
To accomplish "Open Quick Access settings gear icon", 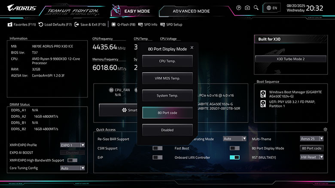I will [325, 129].
